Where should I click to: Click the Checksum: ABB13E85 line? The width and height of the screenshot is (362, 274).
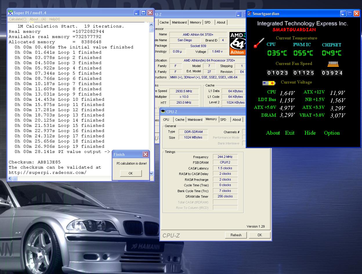35,162
